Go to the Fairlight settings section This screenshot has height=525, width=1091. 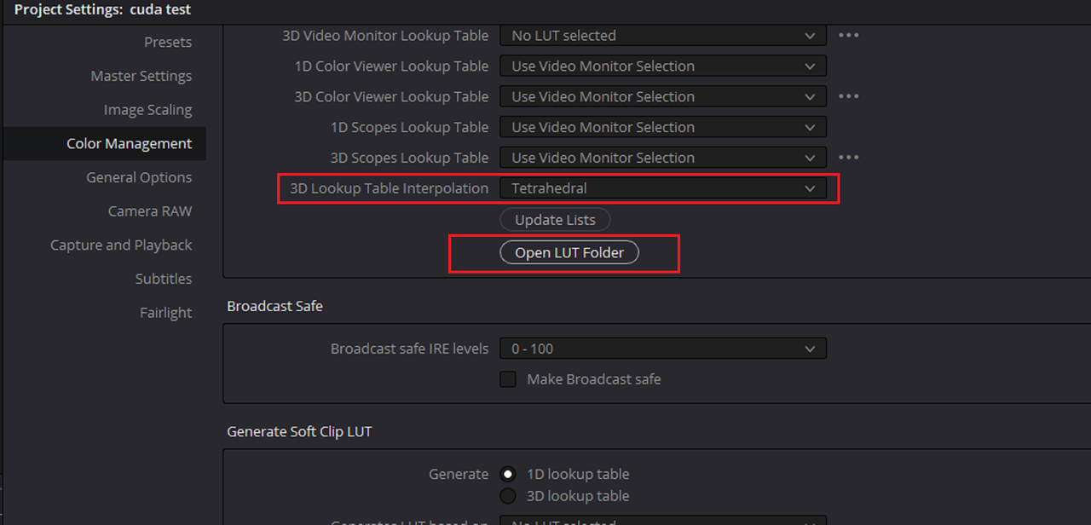(165, 313)
